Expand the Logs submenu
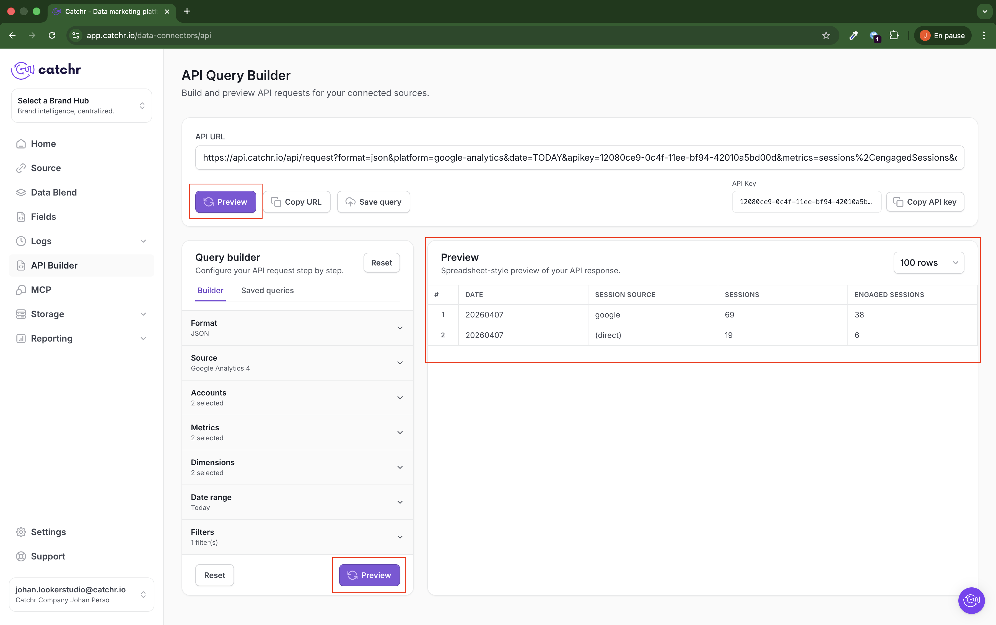Viewport: 996px width, 625px height. [143, 241]
